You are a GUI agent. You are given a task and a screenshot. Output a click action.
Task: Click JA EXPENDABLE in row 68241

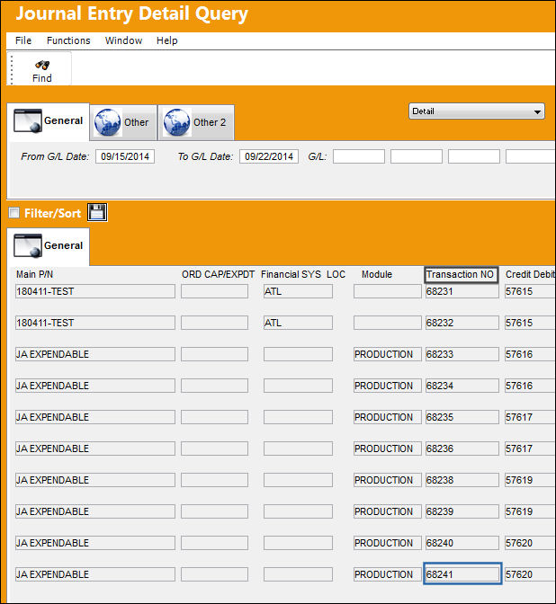click(x=94, y=574)
